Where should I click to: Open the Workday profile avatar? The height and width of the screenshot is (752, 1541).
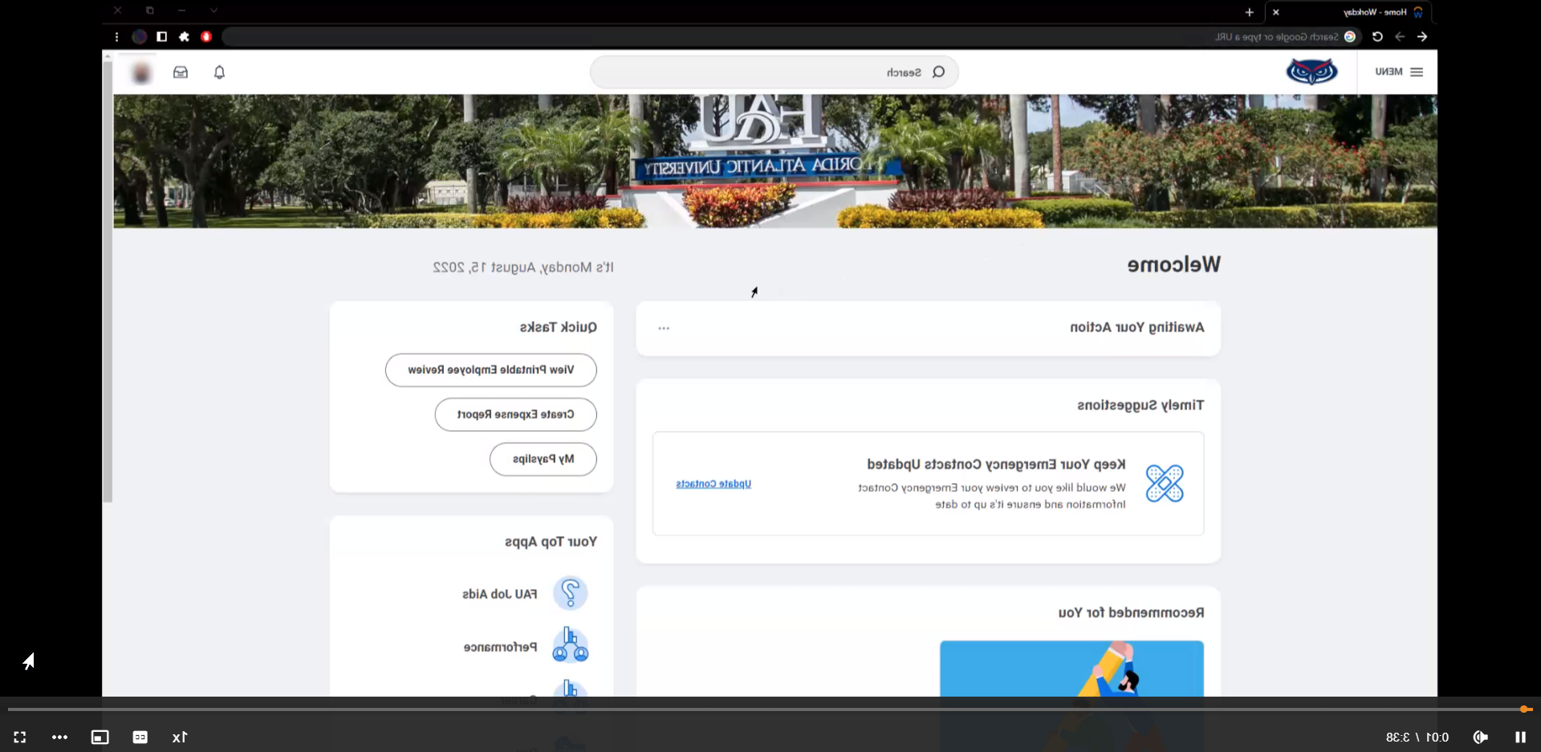142,73
